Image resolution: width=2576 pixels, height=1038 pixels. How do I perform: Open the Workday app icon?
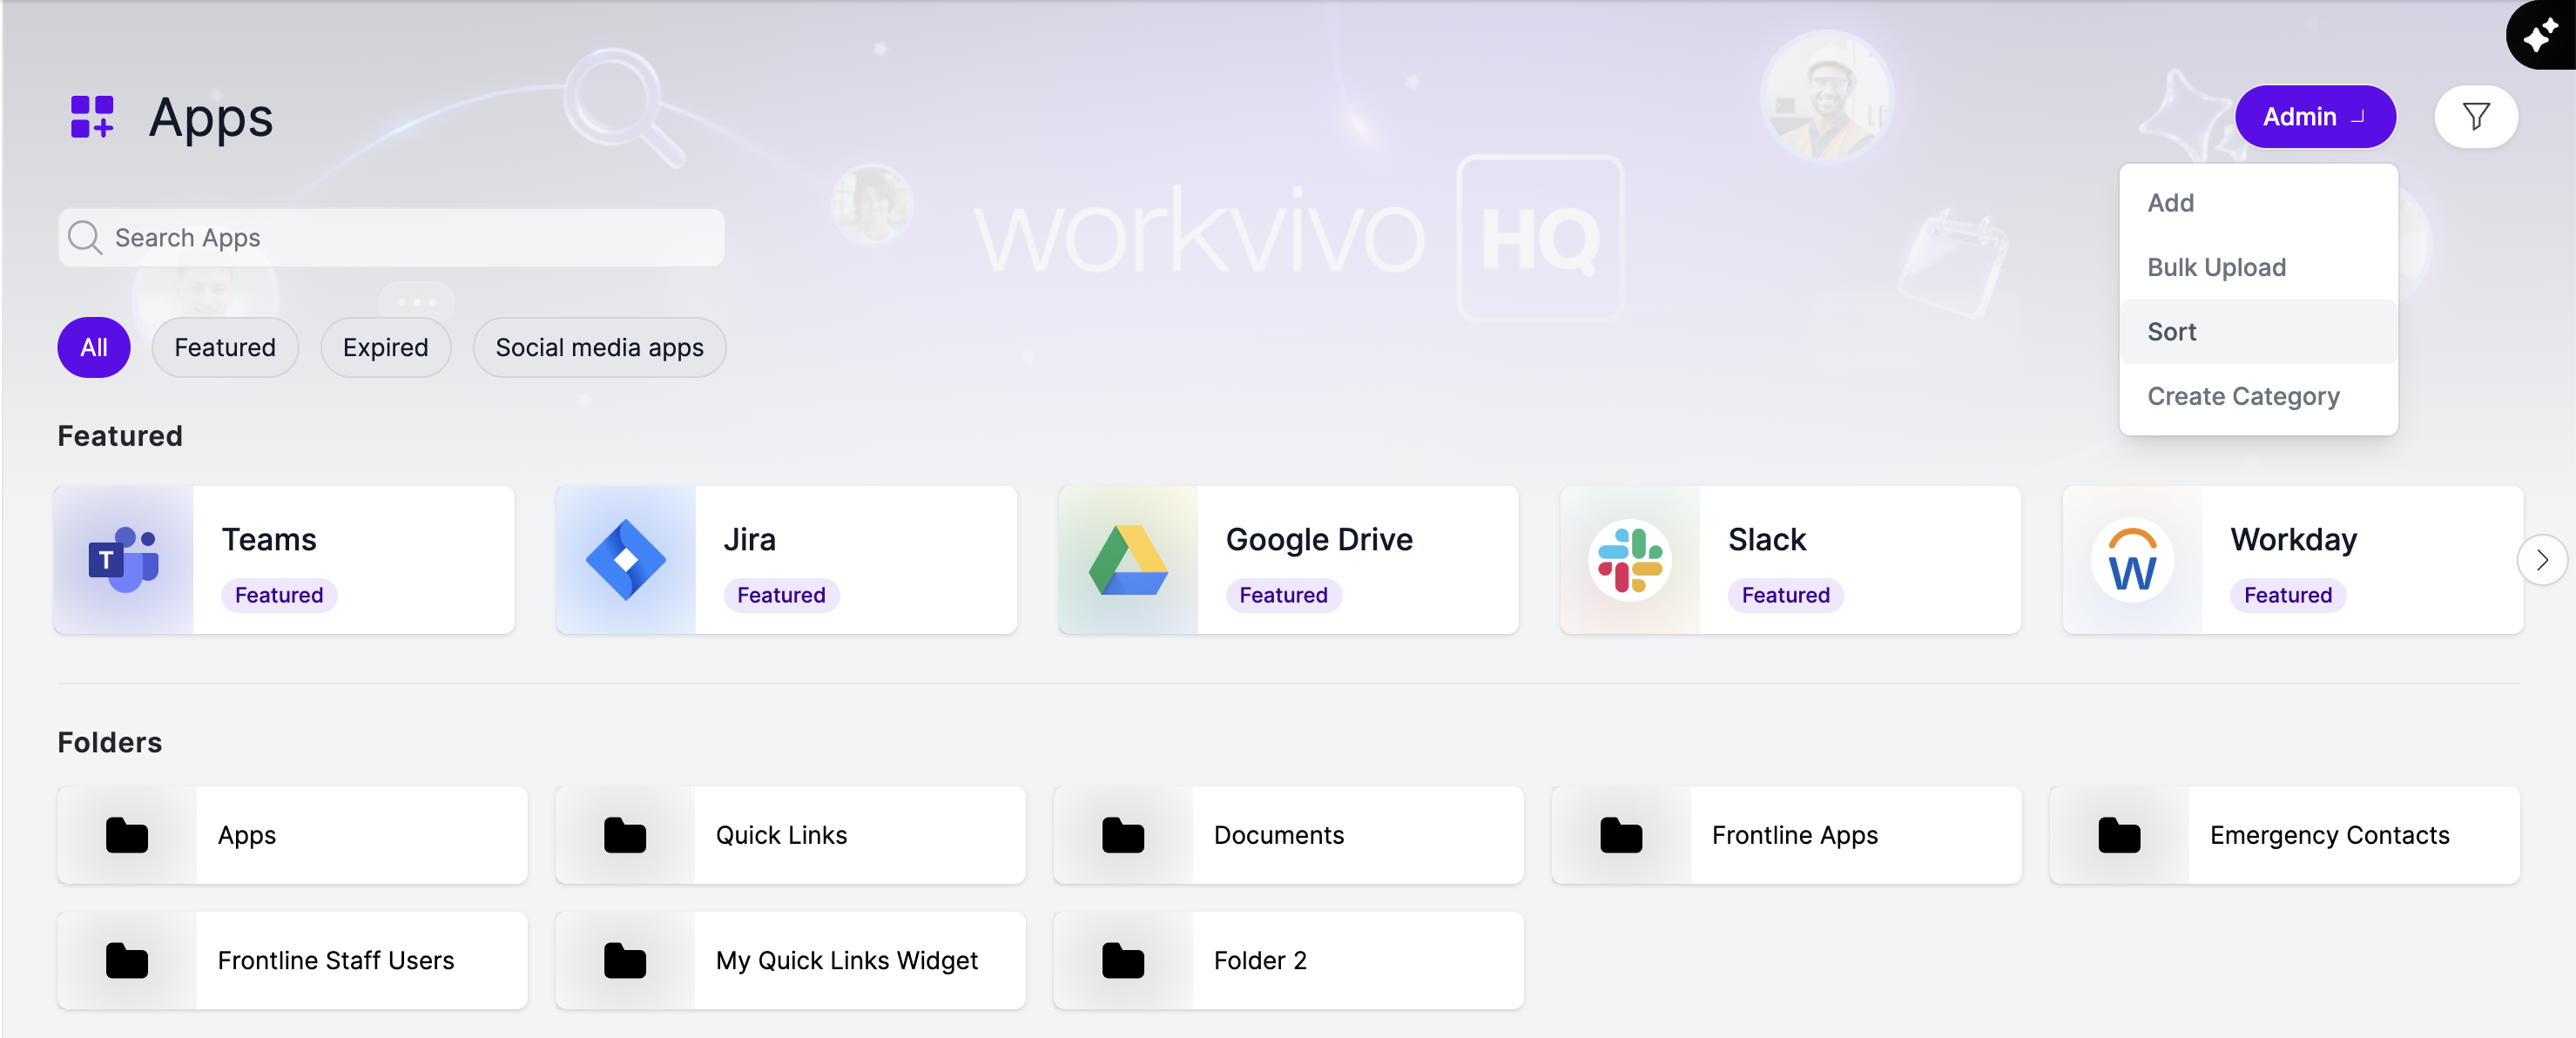(x=2132, y=559)
